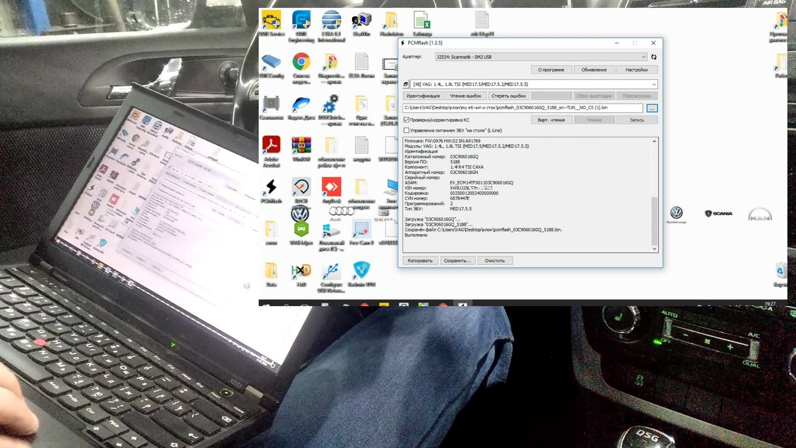Viewport: 796px width, 448px height.
Task: Open the Один очистка folder icon
Action: 362,110
